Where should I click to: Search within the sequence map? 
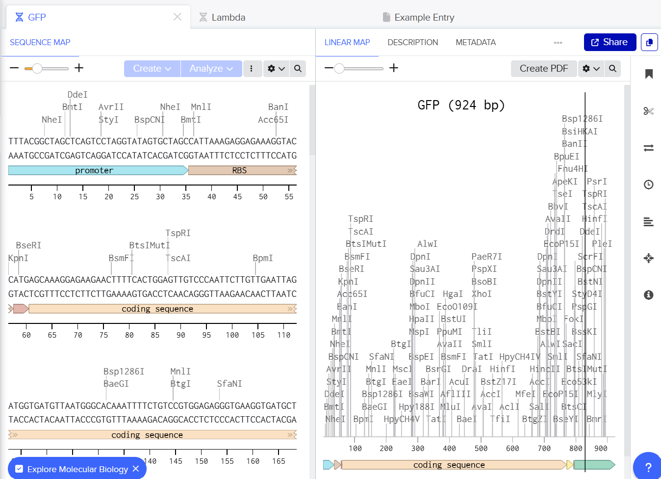point(298,69)
